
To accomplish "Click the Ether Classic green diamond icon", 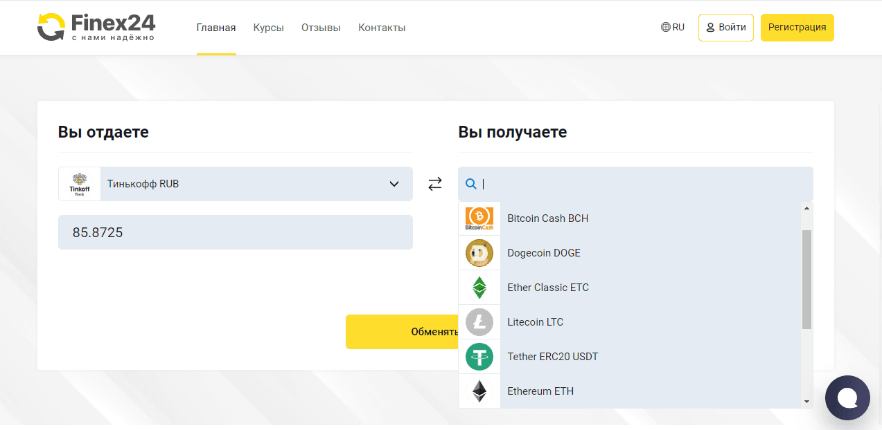I will coord(479,288).
